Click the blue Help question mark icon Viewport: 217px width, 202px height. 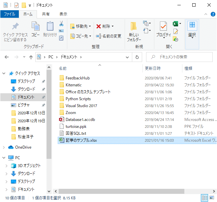[213, 14]
